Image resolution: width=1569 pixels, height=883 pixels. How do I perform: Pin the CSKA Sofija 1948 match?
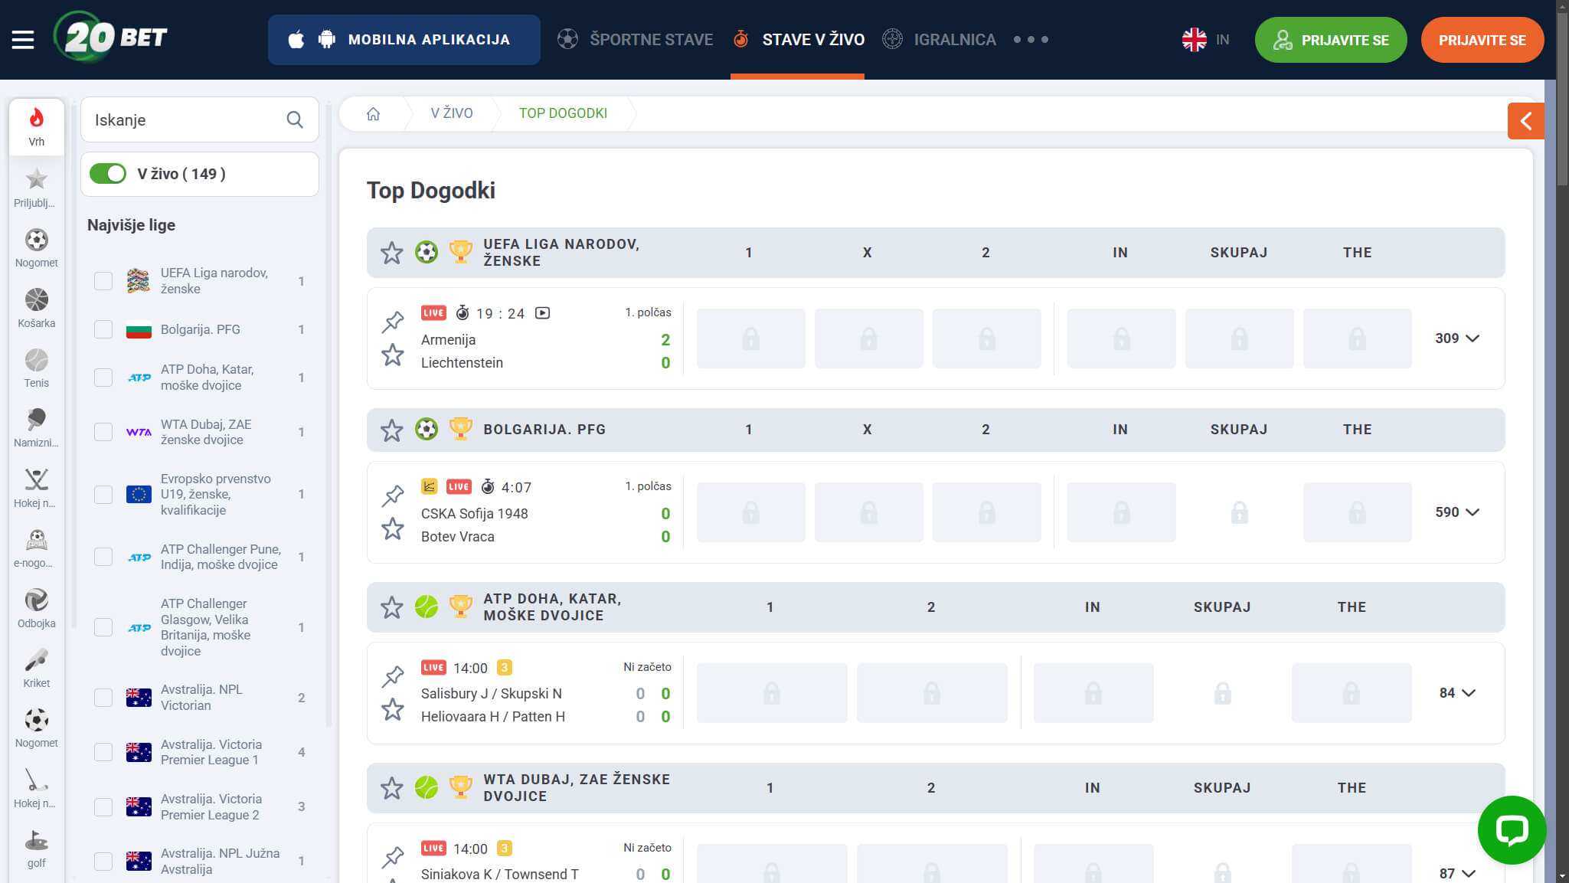393,495
